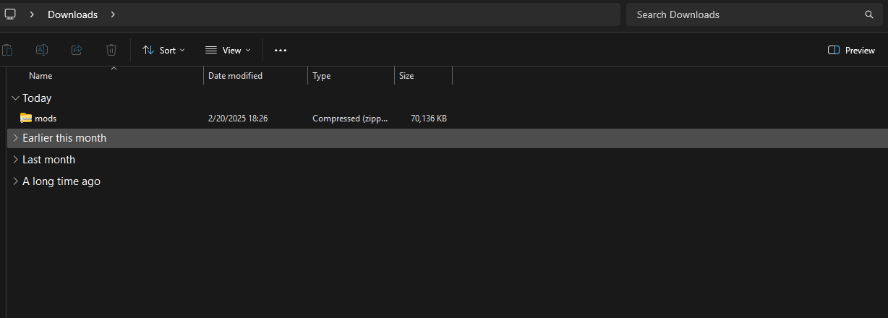
Task: Toggle the Preview pane button
Action: pyautogui.click(x=851, y=50)
